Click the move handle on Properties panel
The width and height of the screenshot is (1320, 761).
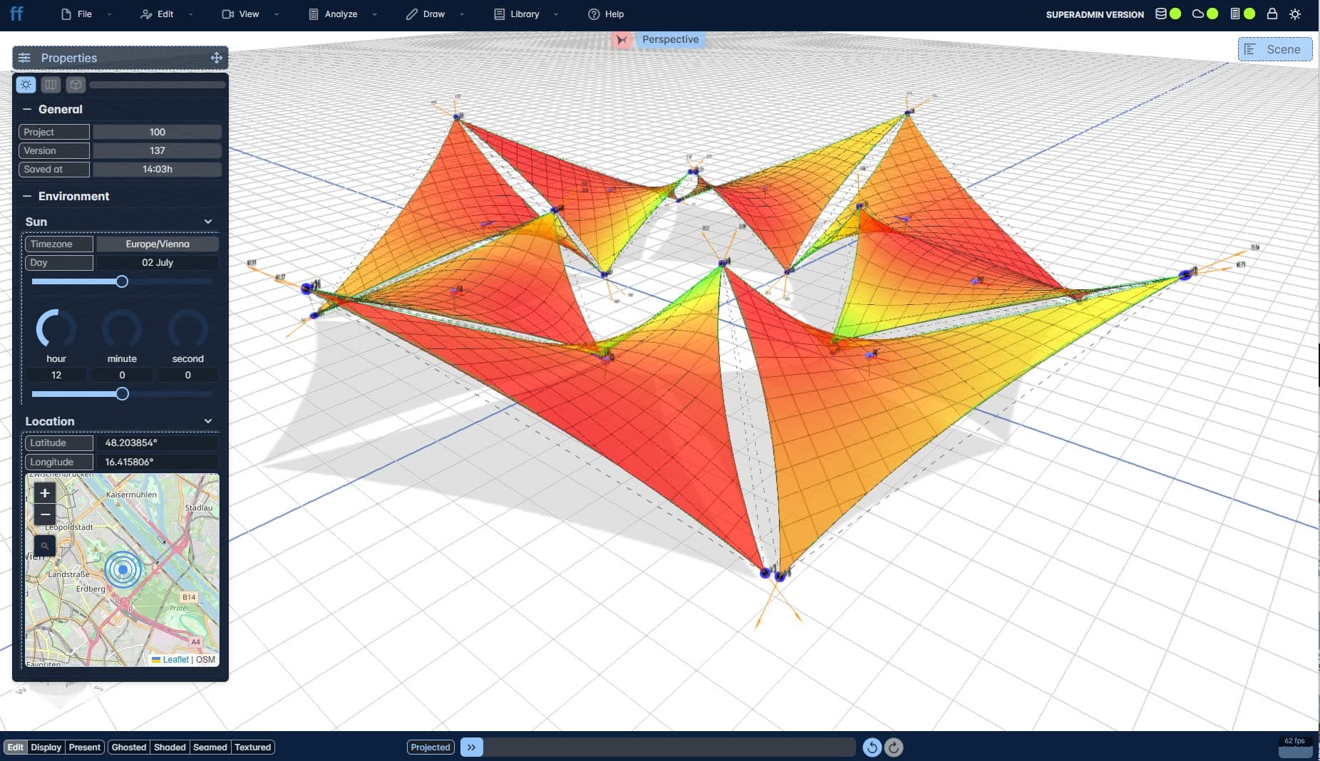point(217,58)
